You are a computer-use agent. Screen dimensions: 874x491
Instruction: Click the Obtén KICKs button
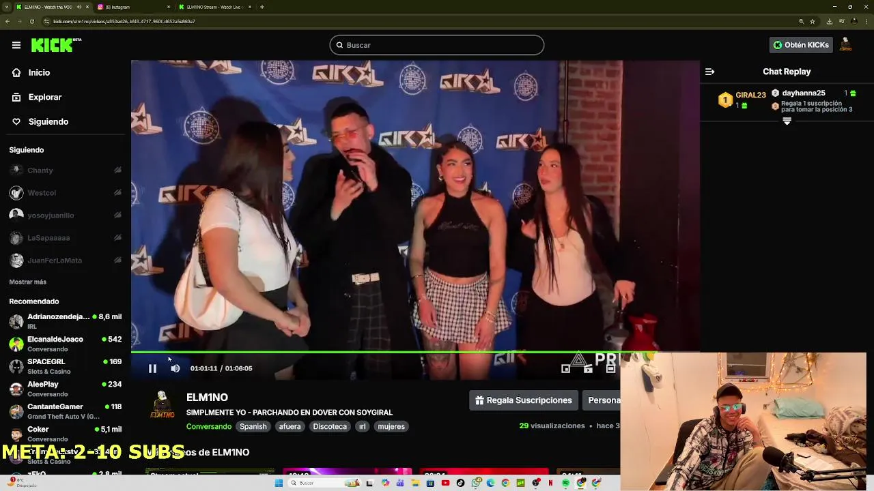801,45
